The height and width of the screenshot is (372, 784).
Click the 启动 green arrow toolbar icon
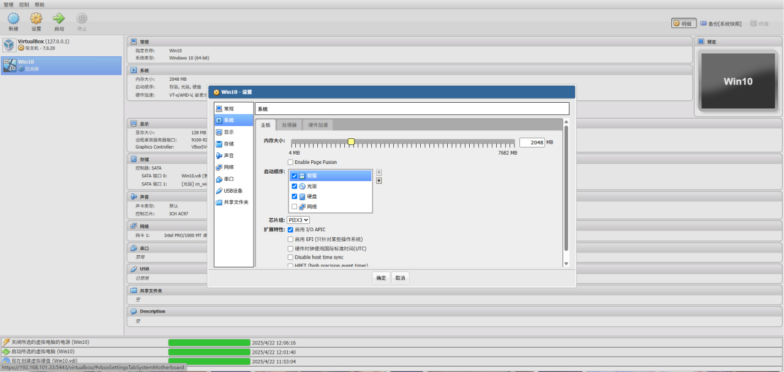[x=59, y=19]
